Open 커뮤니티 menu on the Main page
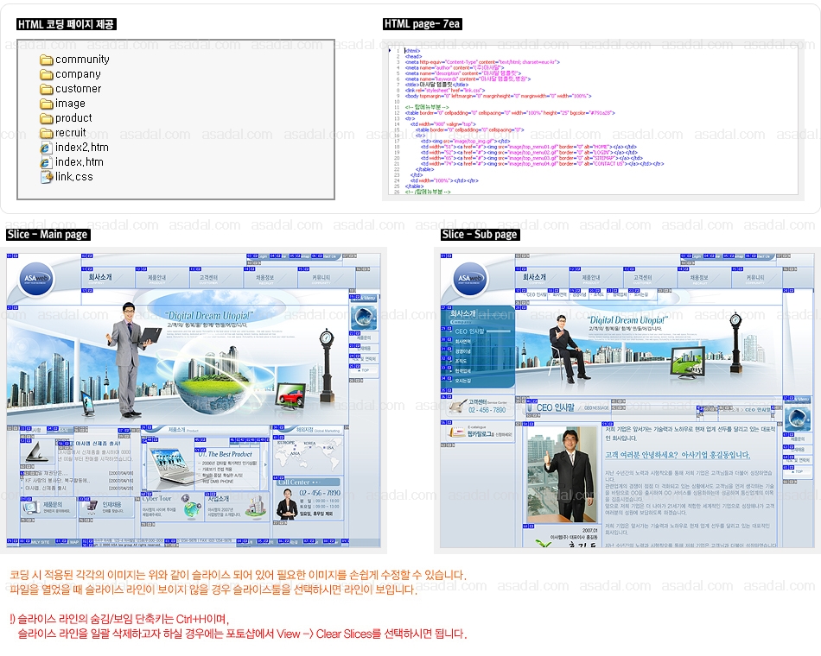This screenshot has height=656, width=821. pyautogui.click(x=321, y=277)
